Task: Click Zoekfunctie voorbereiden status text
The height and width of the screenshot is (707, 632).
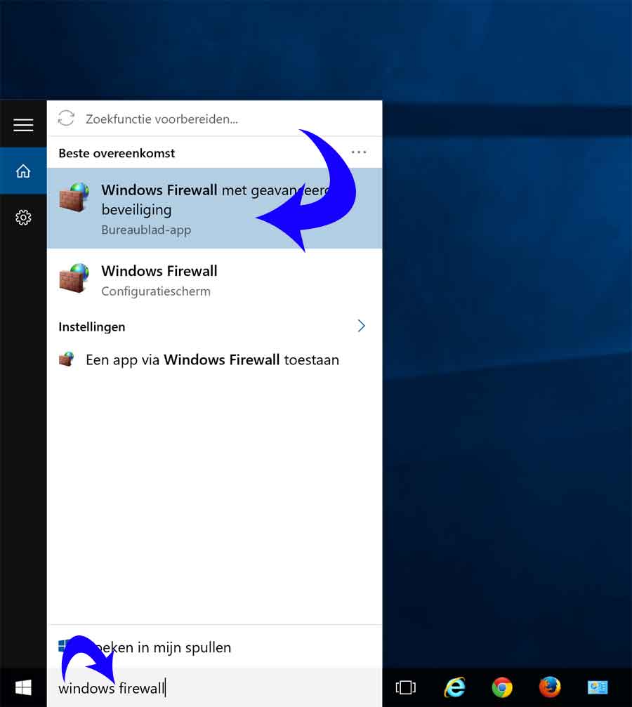Action: pos(162,119)
